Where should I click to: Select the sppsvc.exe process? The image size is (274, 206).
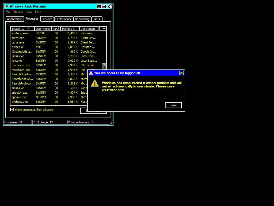[49, 97]
